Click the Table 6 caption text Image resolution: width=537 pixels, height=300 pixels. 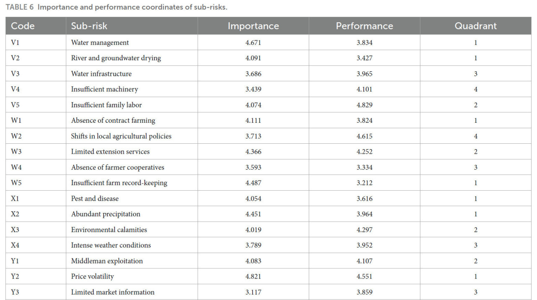(117, 8)
